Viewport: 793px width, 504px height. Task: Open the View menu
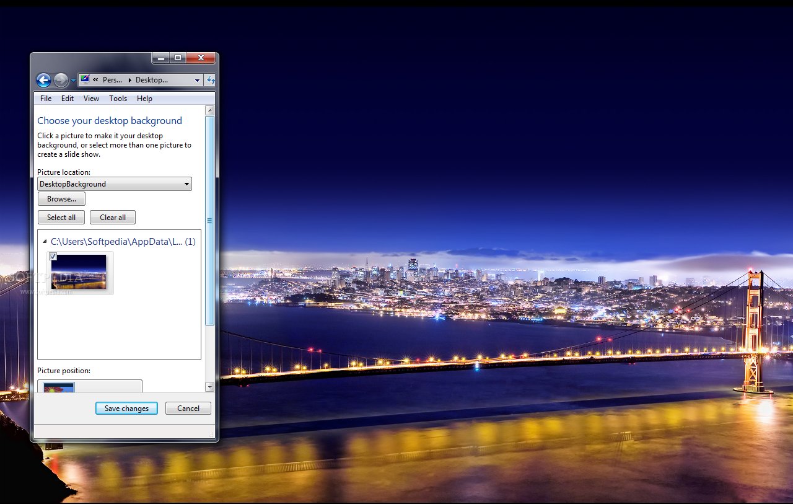click(x=91, y=99)
